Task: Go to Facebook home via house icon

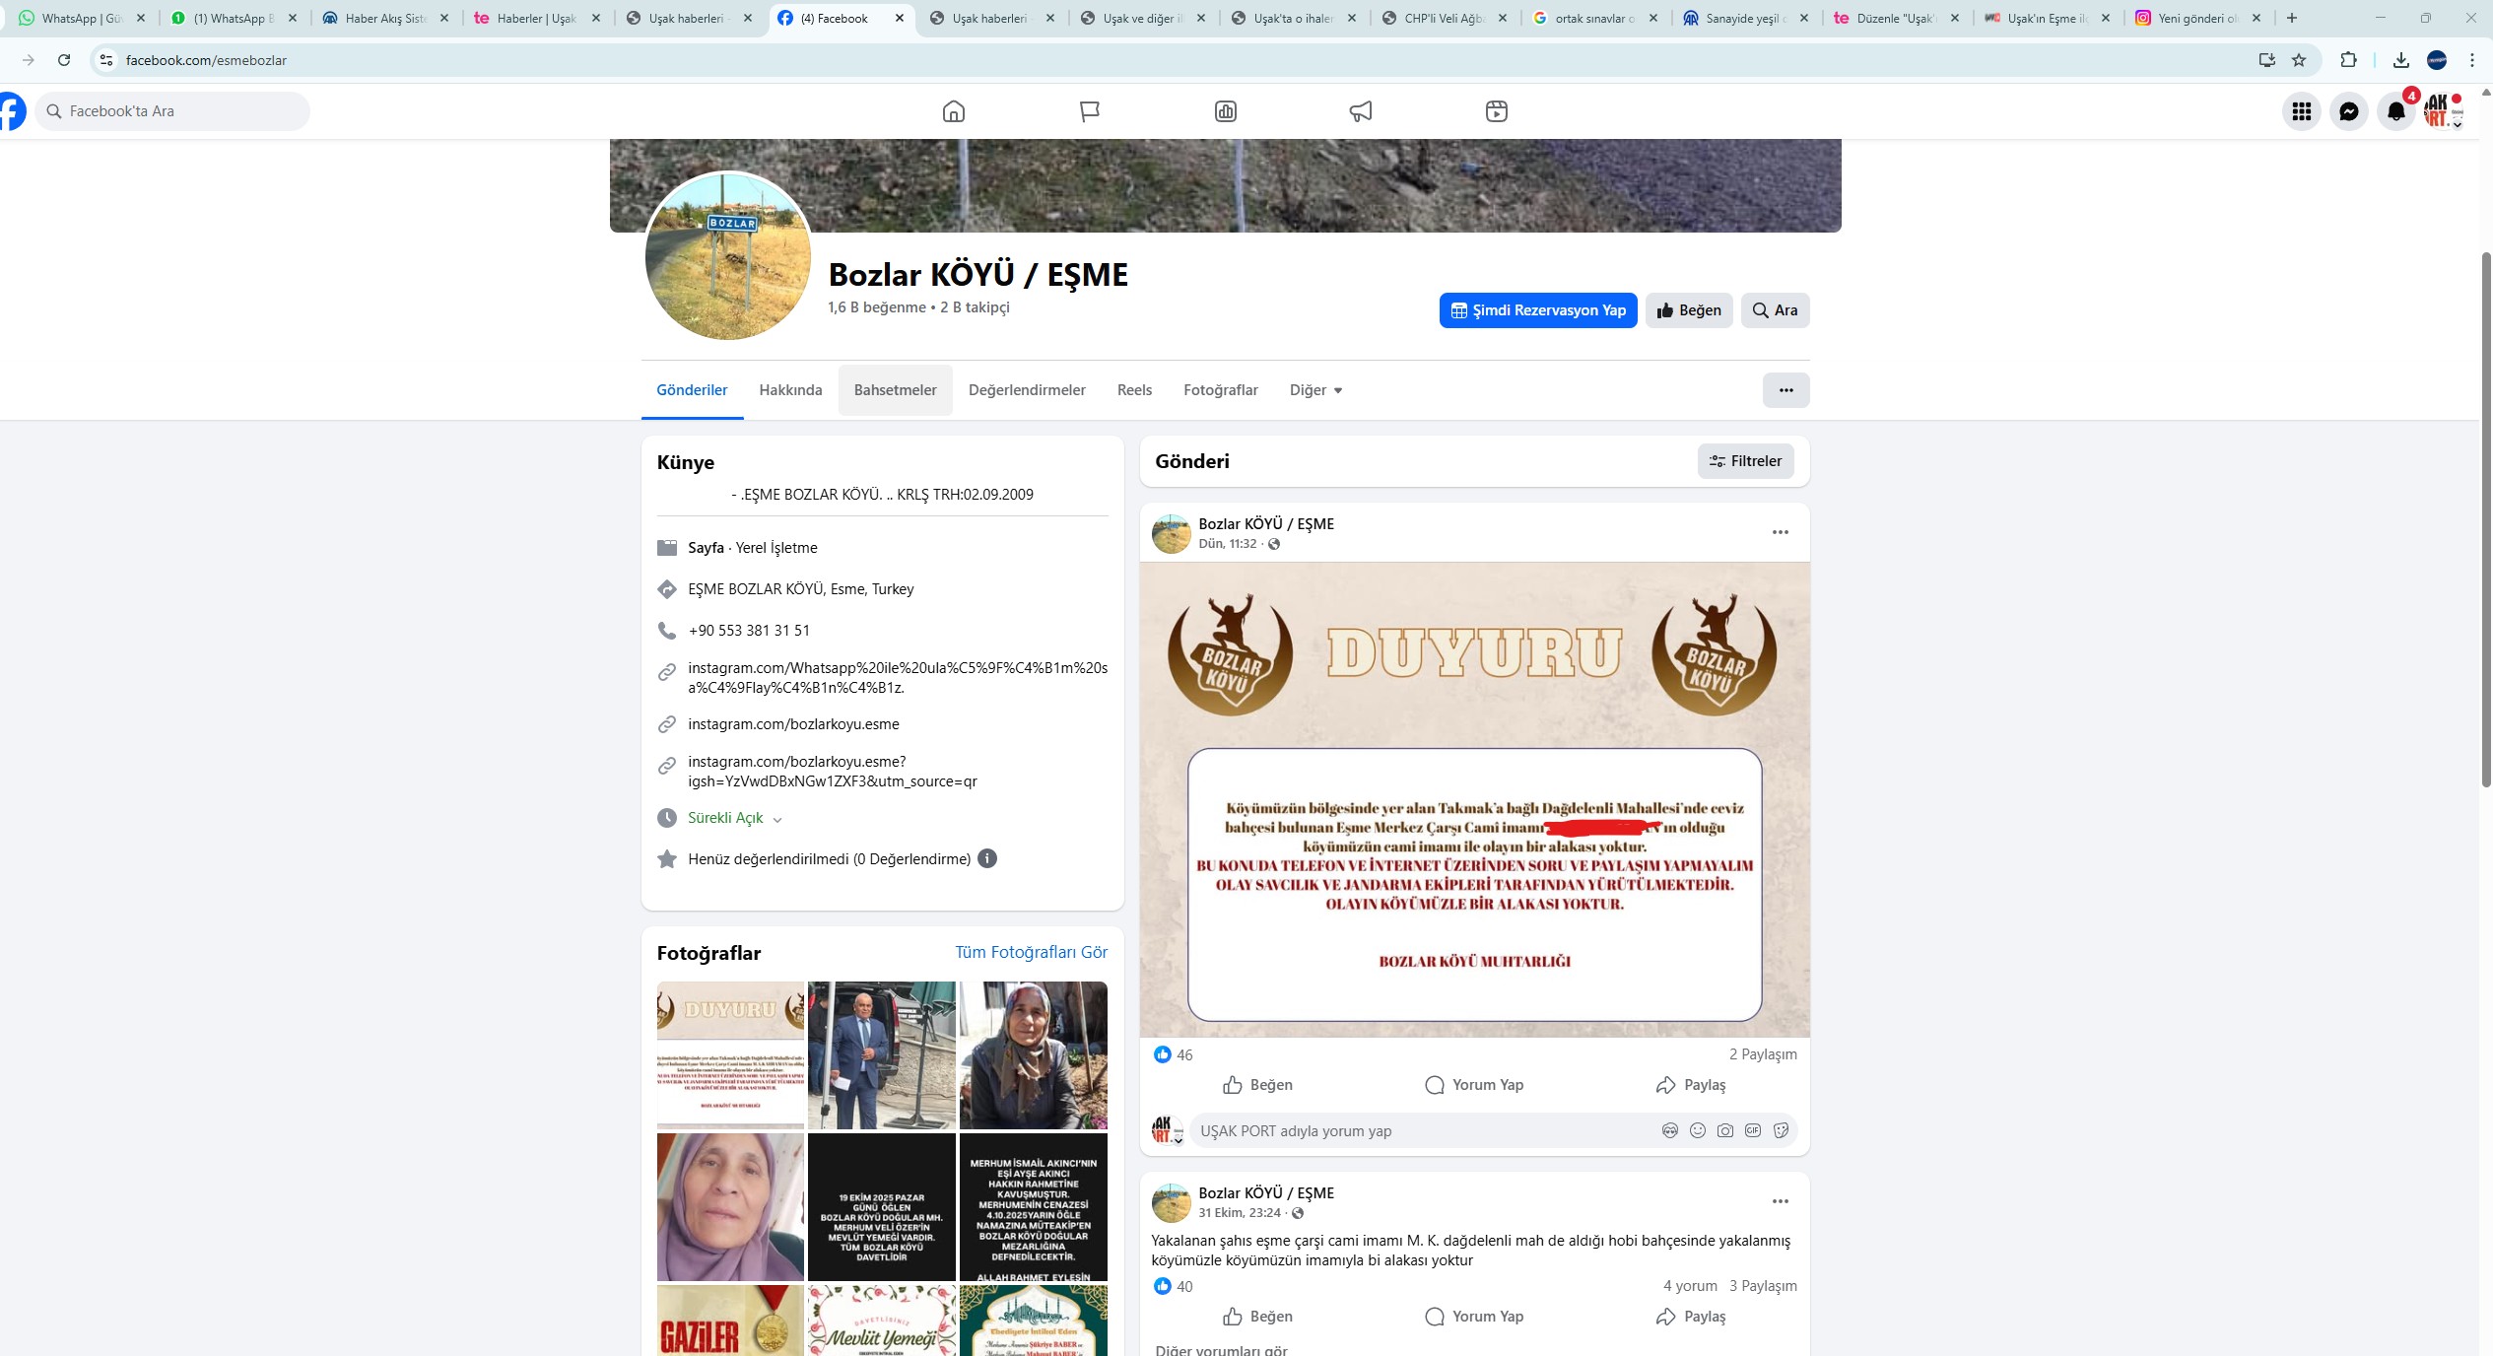Action: coord(953,111)
